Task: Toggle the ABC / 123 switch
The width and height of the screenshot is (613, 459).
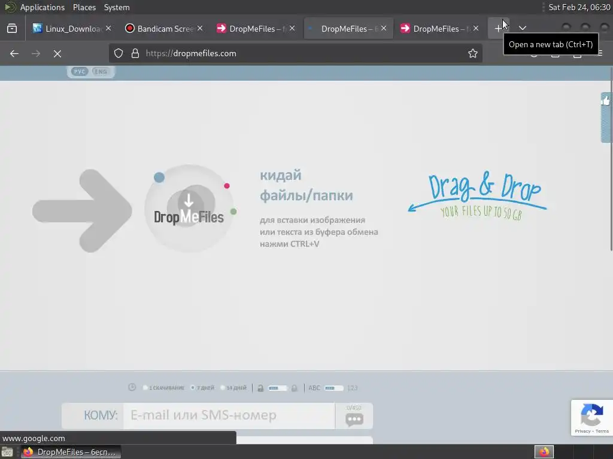Action: click(334, 388)
